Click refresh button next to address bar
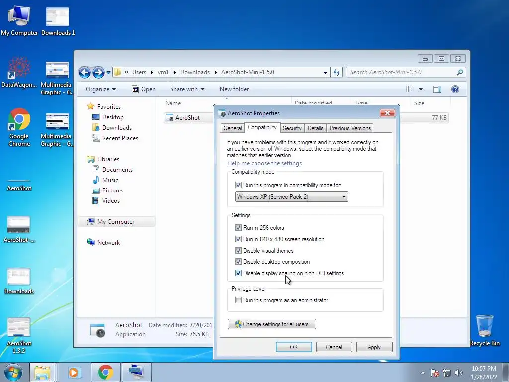The image size is (509, 382). tap(337, 72)
